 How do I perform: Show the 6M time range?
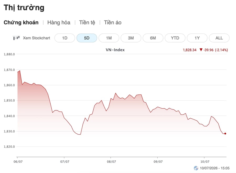coord(153,38)
